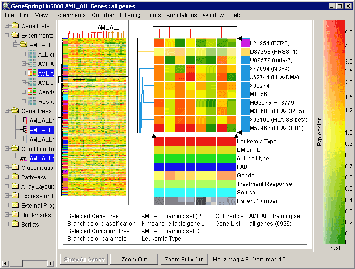This screenshot has width=355, height=269.
Task: Select gene label X62744 (HLA-DMA)
Action: click(x=274, y=77)
